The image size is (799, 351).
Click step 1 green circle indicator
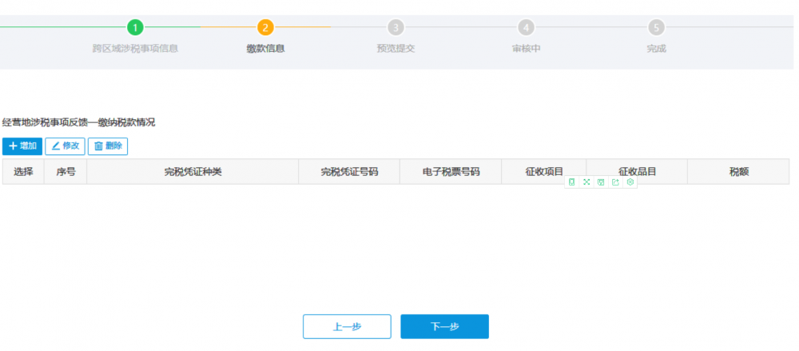click(x=136, y=28)
